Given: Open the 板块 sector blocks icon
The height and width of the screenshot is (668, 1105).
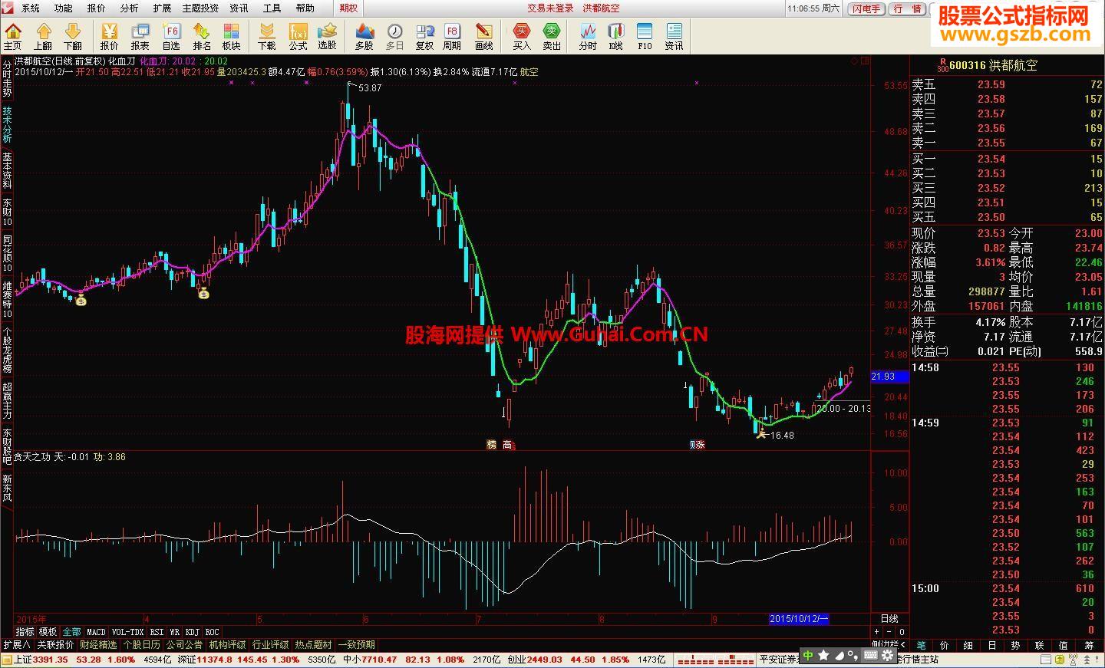Looking at the screenshot, I should click(x=231, y=35).
